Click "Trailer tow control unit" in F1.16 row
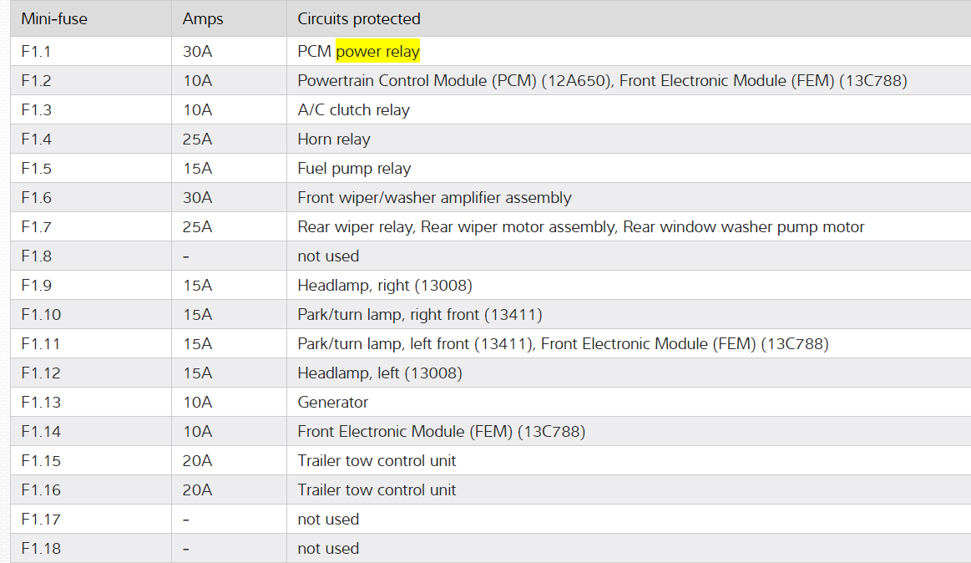This screenshot has width=971, height=563. pos(377,490)
